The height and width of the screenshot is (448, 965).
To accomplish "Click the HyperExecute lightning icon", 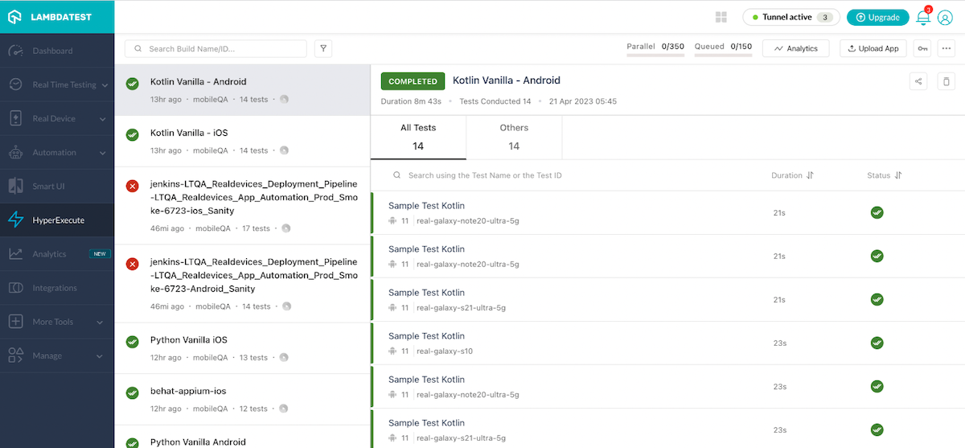I will pyautogui.click(x=15, y=220).
